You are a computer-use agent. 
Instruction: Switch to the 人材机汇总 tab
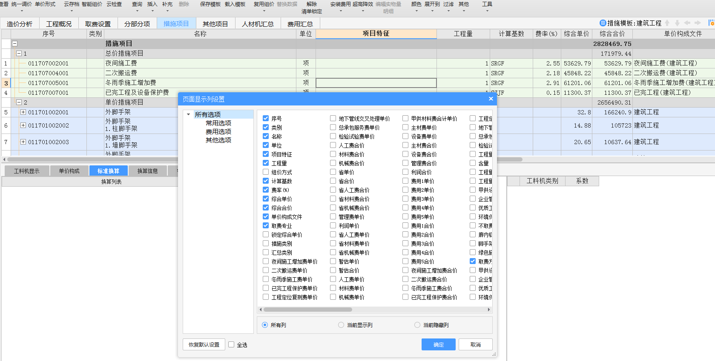pyautogui.click(x=258, y=24)
